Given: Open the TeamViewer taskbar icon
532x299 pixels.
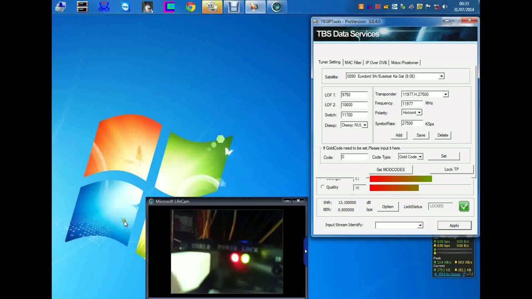Looking at the screenshot, I should pyautogui.click(x=126, y=7).
